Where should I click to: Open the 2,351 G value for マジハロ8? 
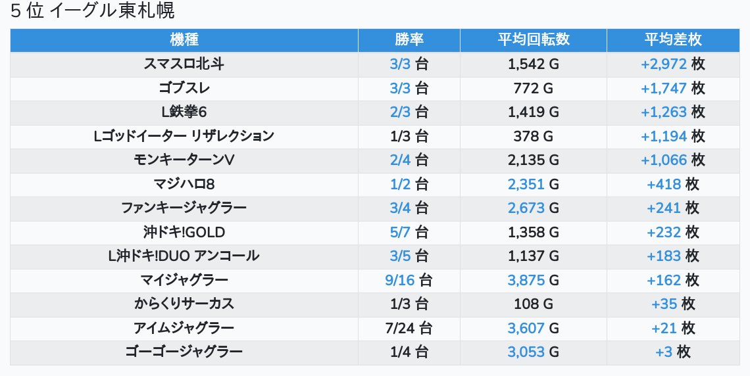pyautogui.click(x=526, y=184)
